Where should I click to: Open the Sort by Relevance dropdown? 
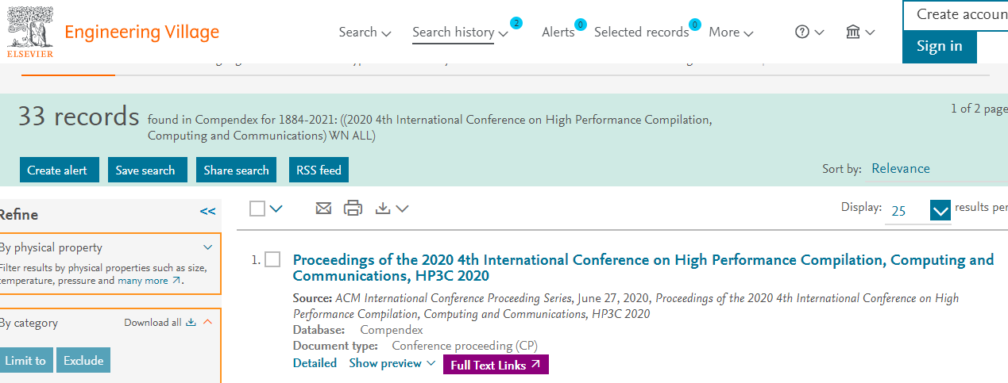point(937,168)
